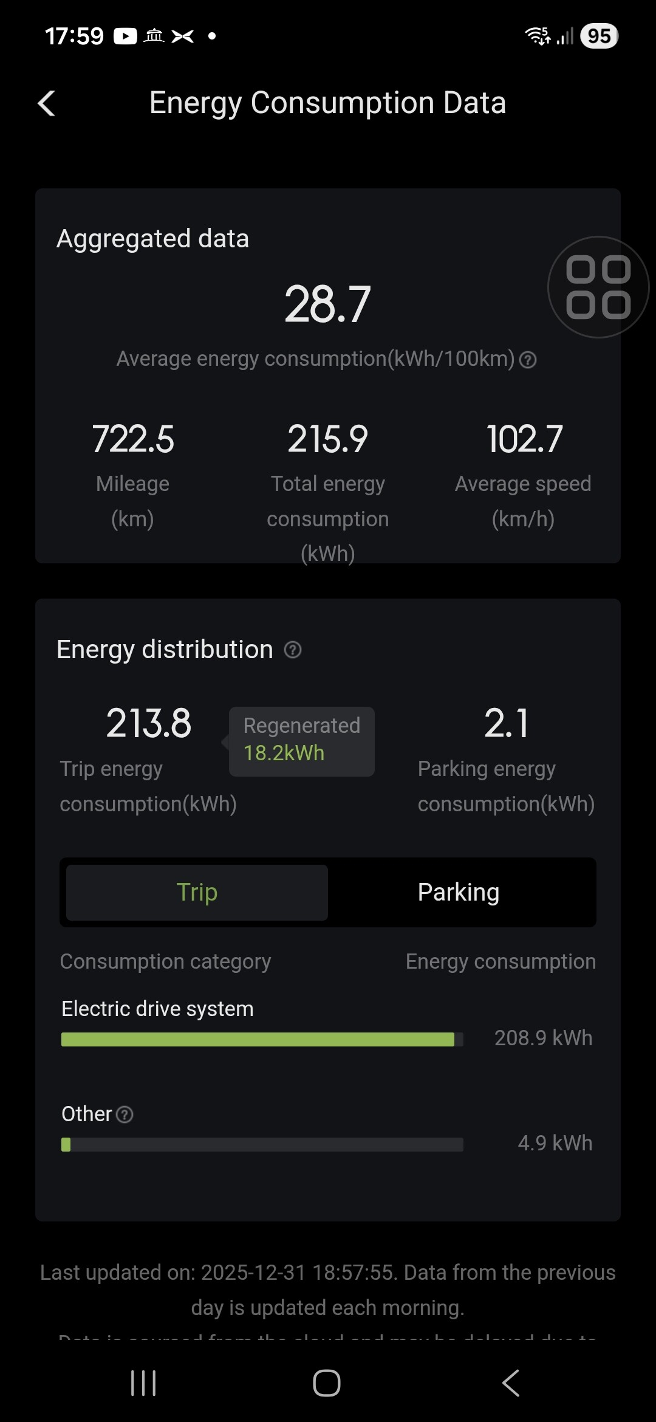Tap the 722.5 Mileage value

(133, 439)
